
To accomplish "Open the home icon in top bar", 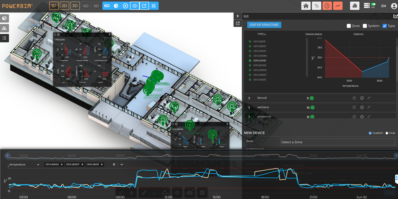I will tap(306, 6).
